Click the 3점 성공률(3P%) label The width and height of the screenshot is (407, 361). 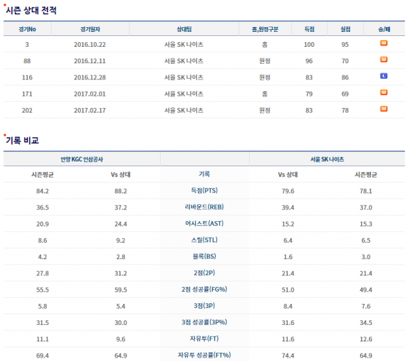point(204,322)
